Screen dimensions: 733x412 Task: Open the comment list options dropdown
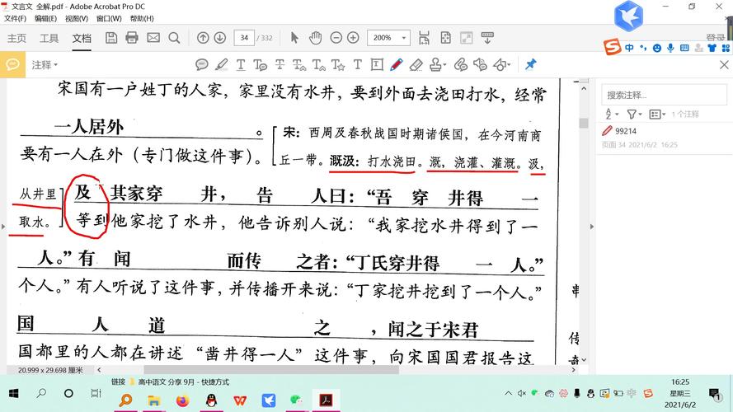pos(657,114)
